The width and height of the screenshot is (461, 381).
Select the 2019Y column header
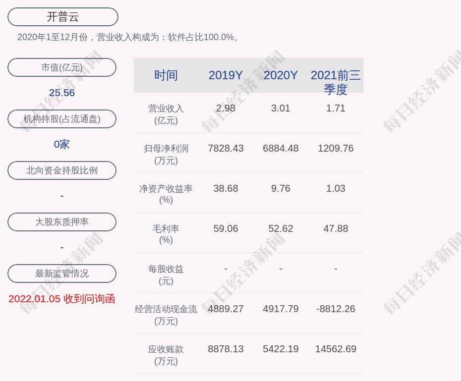pos(226,75)
